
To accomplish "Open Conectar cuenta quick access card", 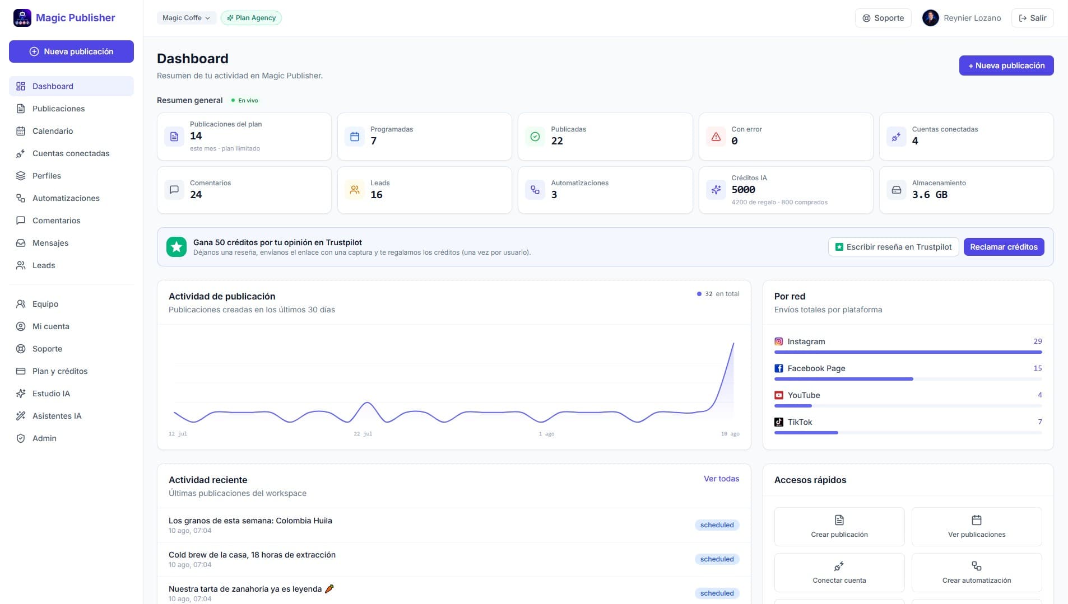I will tap(839, 573).
